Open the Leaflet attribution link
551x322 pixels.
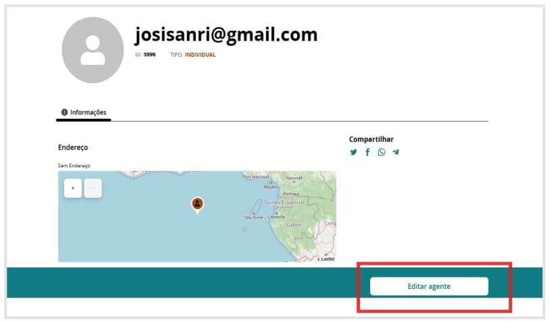(327, 259)
